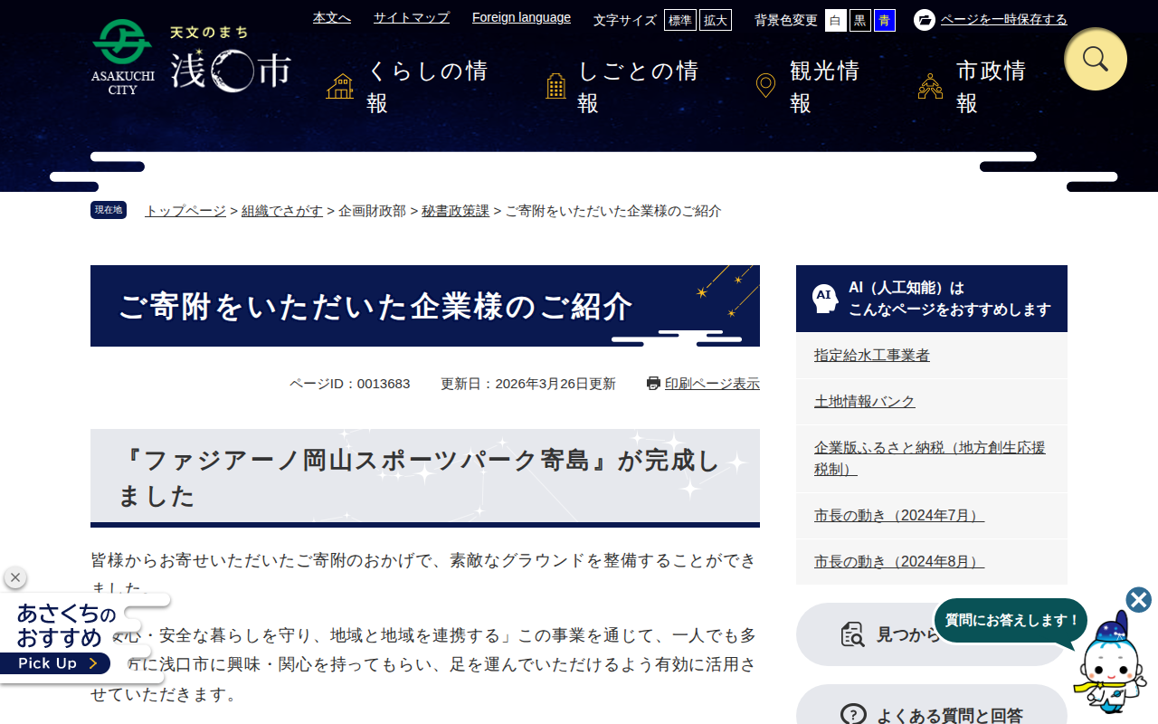Open 市長の動き（2024年7月） link

click(x=899, y=516)
